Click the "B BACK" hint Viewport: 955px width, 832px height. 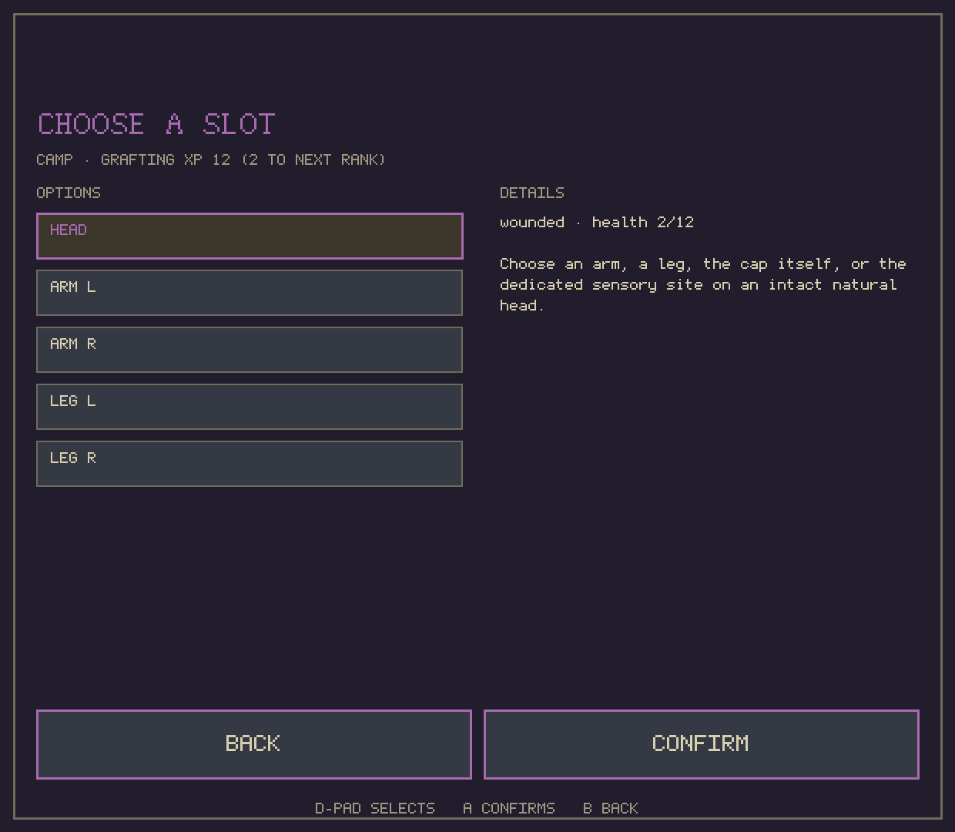[x=611, y=808]
